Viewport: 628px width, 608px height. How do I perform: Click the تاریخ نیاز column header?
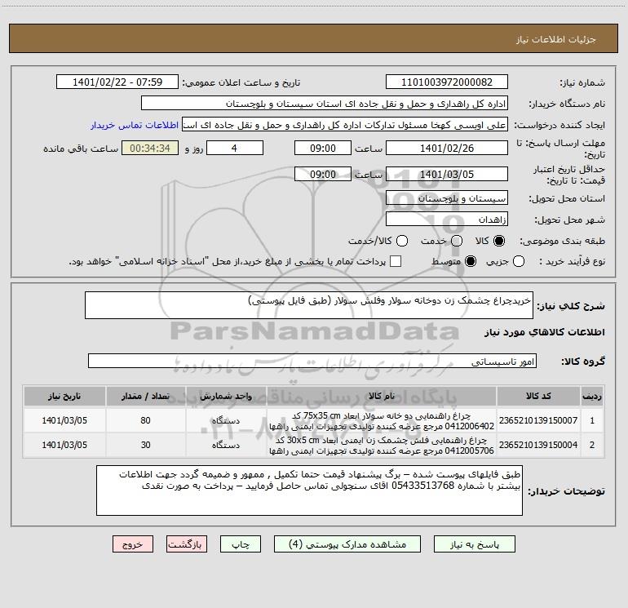pyautogui.click(x=64, y=396)
